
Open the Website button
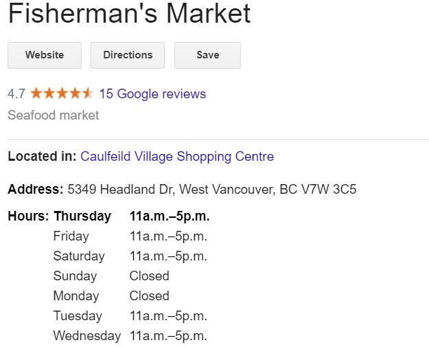[45, 55]
